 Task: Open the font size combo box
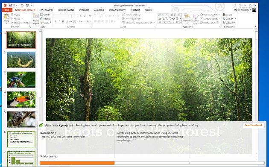75,16
